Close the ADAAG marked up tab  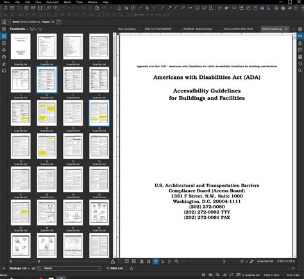pos(286,29)
